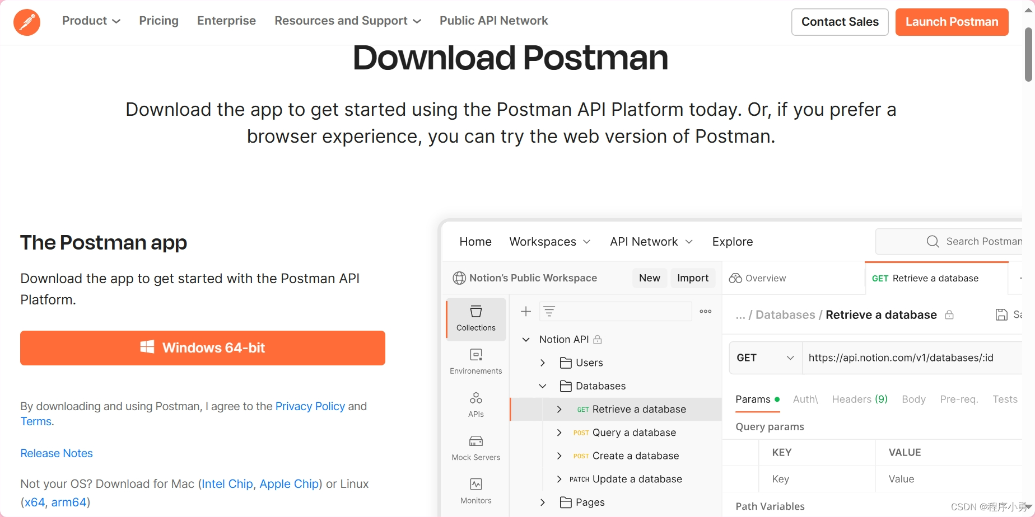Click the workspace globe icon
Image resolution: width=1035 pixels, height=517 pixels.
tap(459, 278)
